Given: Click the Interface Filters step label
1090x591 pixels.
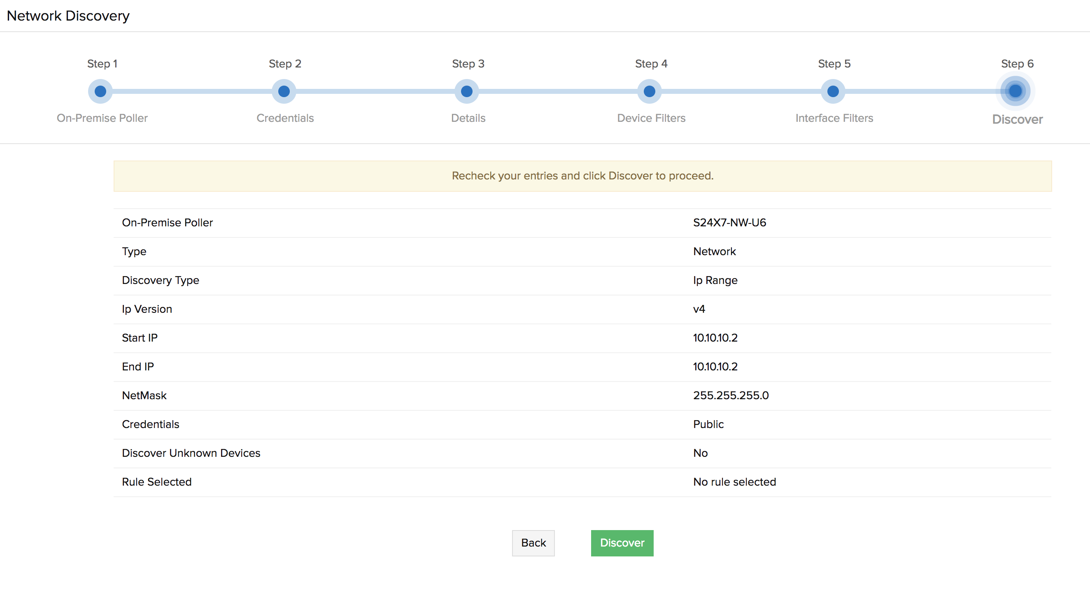Looking at the screenshot, I should tap(834, 118).
